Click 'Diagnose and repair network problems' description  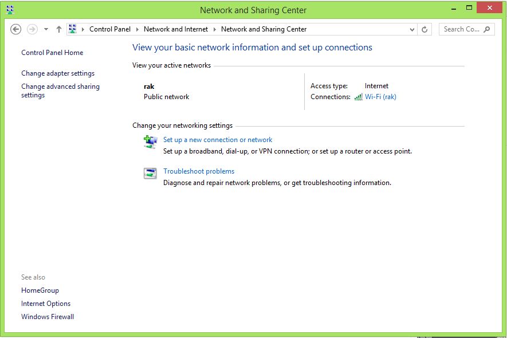(277, 183)
